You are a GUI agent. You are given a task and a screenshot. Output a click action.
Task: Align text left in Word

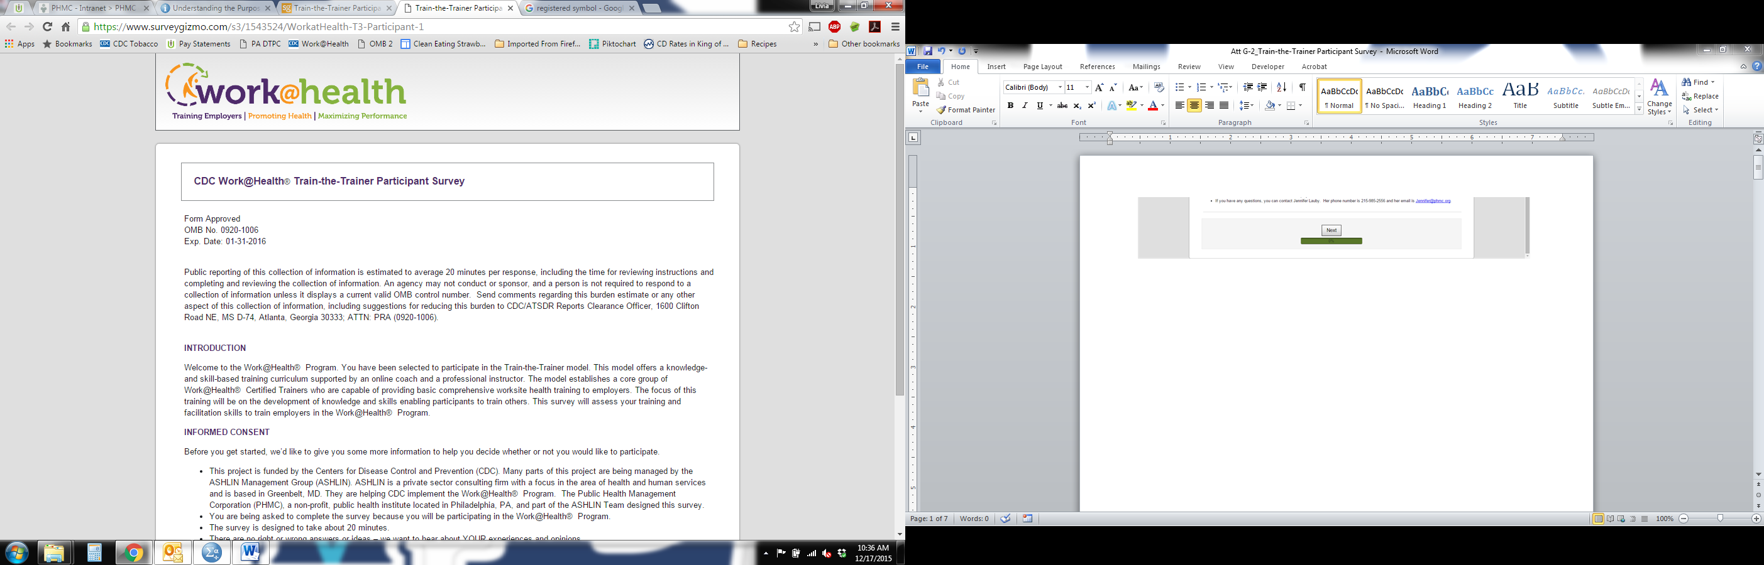click(1179, 105)
